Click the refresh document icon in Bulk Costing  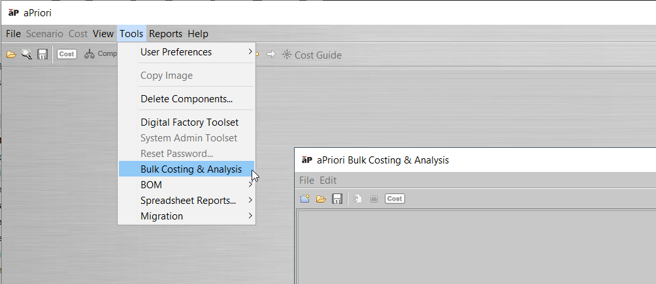pyautogui.click(x=357, y=199)
